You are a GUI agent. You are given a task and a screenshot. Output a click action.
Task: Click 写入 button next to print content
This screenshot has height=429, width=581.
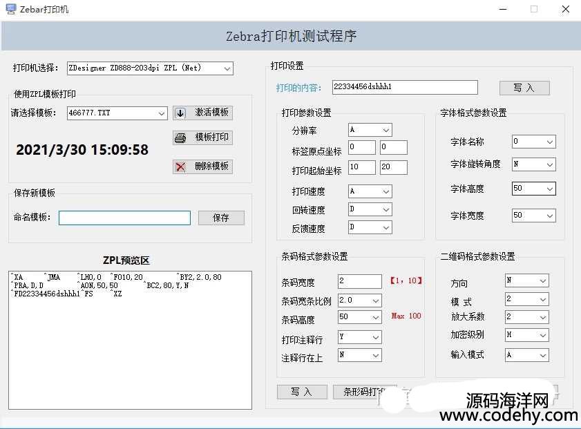524,88
